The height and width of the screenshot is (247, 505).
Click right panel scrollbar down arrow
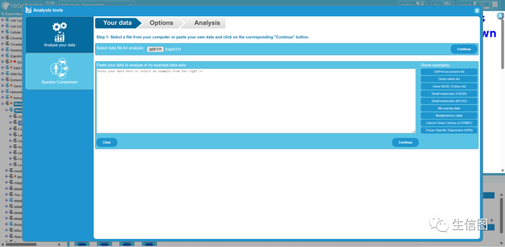502,170
